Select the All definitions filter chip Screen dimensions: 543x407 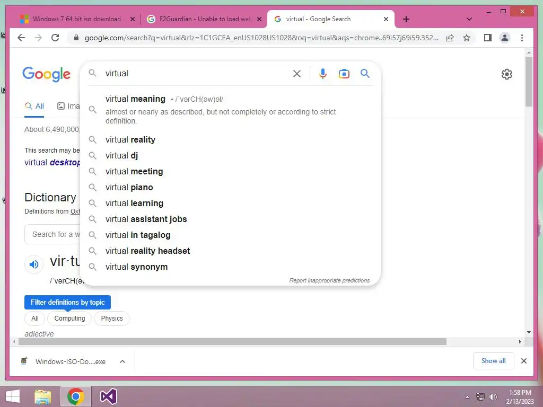coord(34,318)
